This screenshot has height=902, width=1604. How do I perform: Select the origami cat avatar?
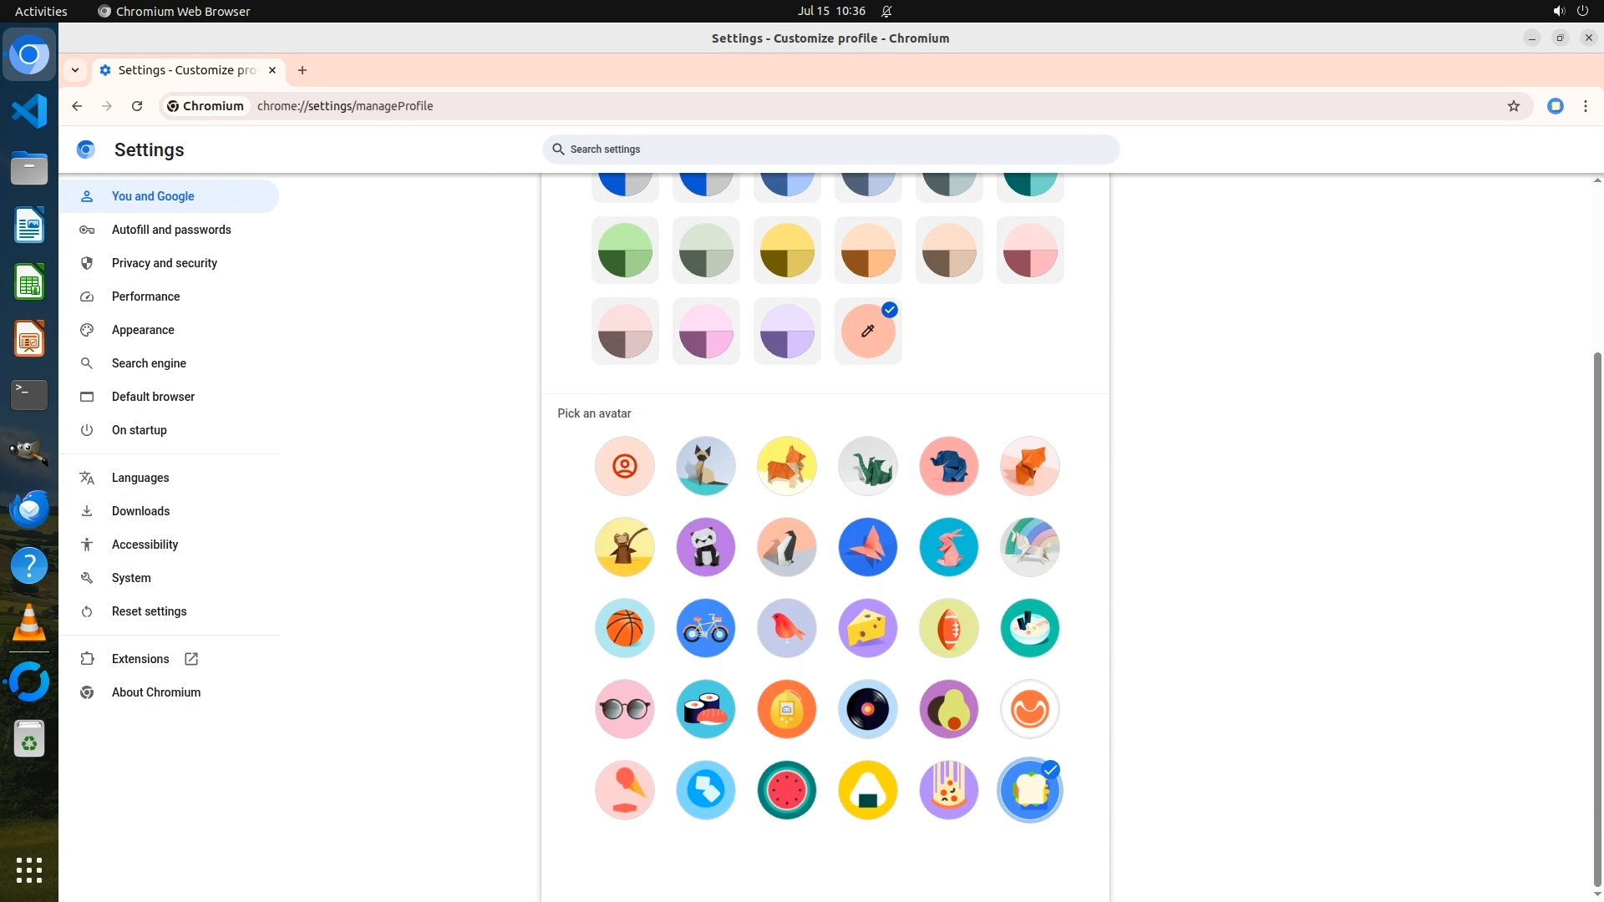[705, 466]
